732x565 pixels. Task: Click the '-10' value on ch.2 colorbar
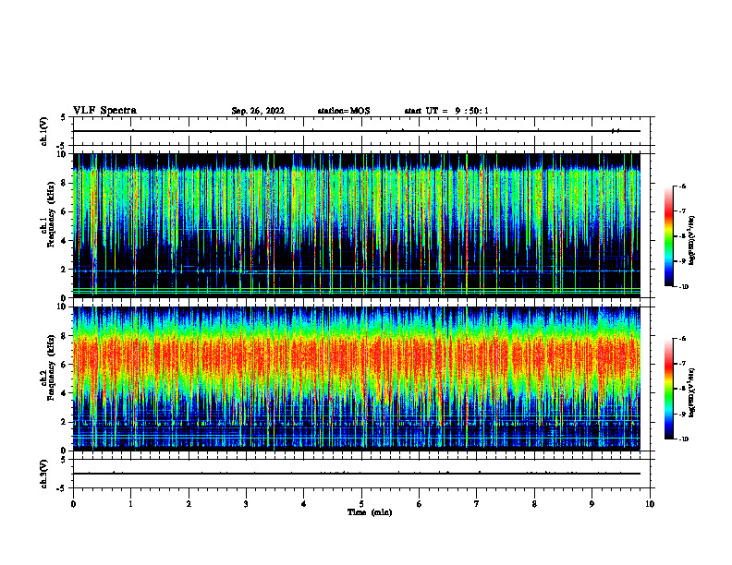[684, 439]
